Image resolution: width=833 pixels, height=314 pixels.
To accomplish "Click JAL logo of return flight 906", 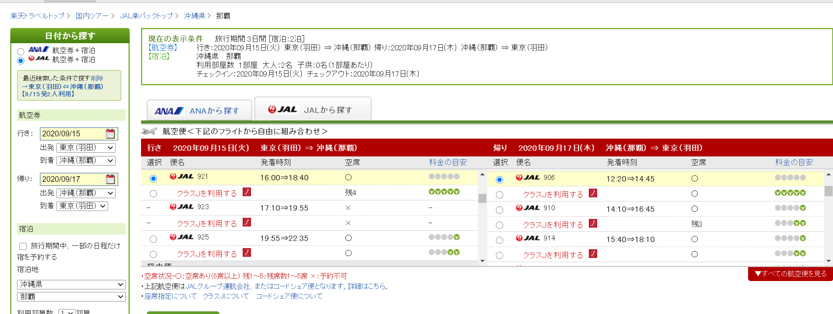I will point(528,178).
